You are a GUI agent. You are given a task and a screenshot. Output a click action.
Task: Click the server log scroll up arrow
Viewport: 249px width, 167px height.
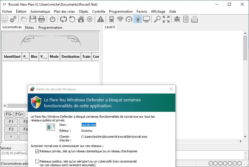pyautogui.click(x=246, y=153)
